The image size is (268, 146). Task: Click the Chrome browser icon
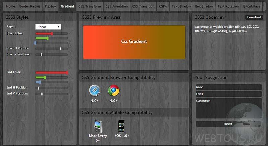114,90
